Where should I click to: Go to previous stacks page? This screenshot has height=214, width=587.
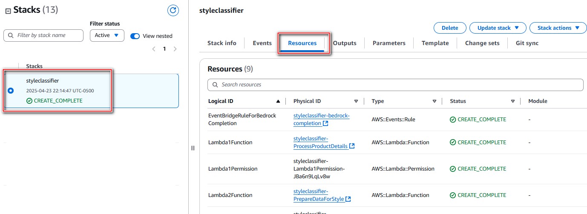point(154,49)
